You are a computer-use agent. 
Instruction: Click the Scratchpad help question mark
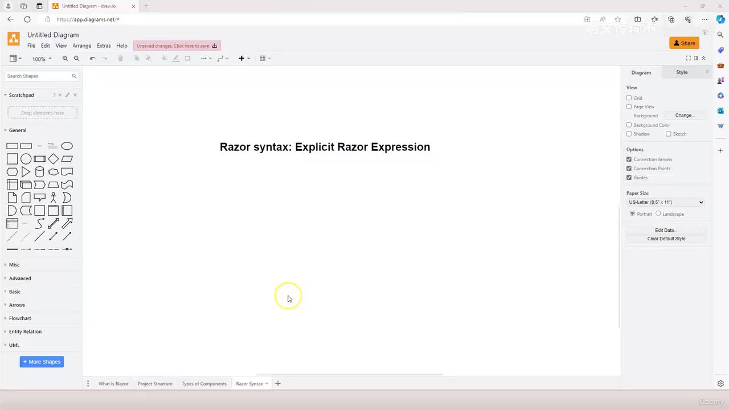[54, 95]
